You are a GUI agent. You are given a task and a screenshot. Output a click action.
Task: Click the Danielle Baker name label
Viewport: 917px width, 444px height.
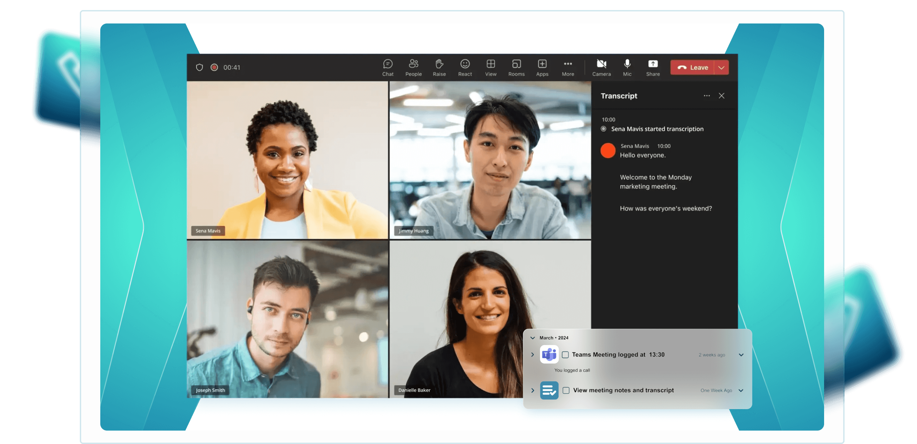point(414,390)
